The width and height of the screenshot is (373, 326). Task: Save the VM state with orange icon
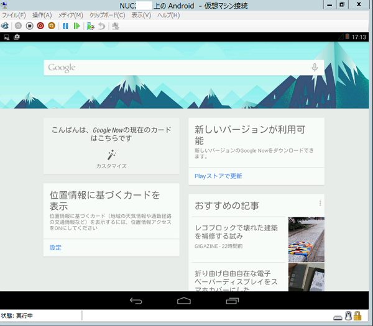coord(52,25)
